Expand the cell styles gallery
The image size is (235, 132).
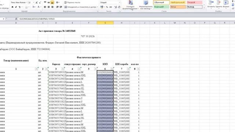point(204,8)
